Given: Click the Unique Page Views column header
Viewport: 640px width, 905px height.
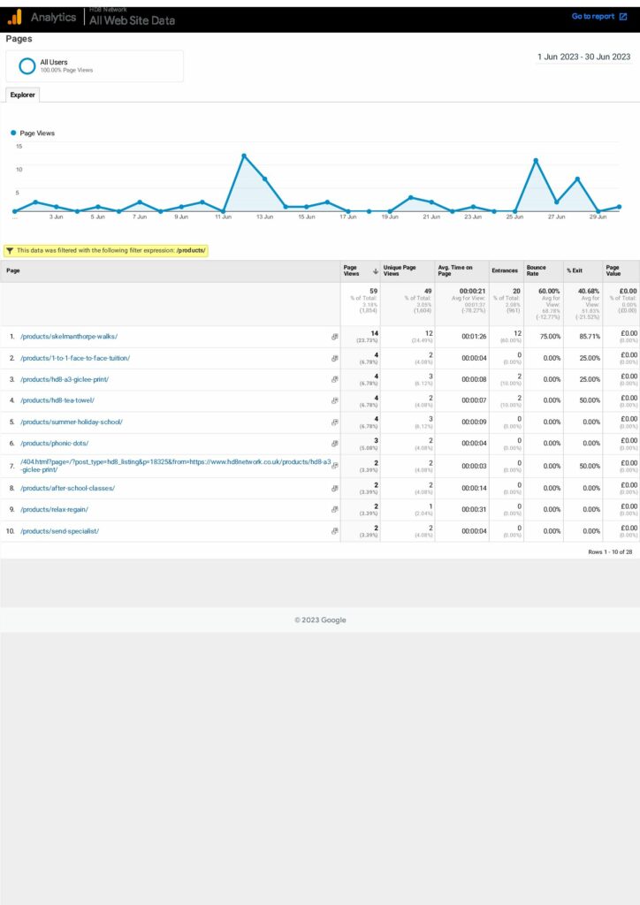Looking at the screenshot, I should point(400,270).
